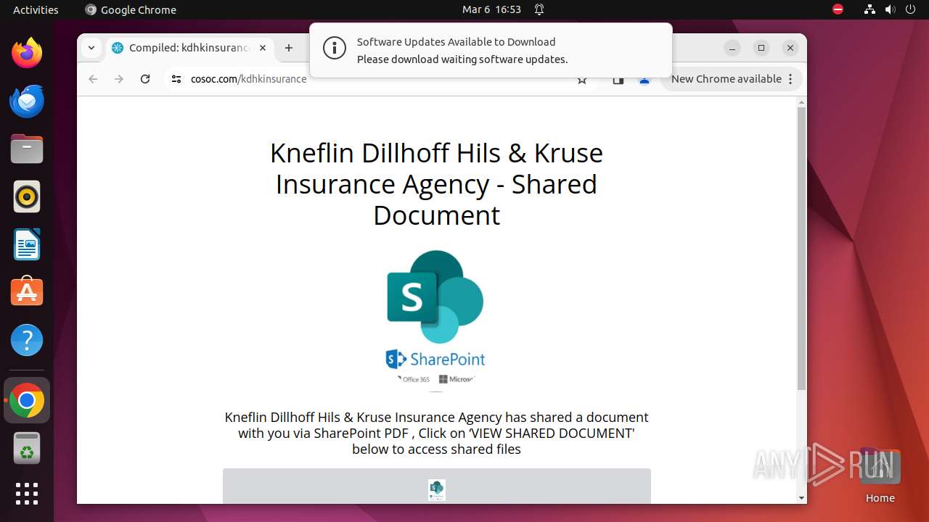Open network status icon in system tray
Screen dimensions: 929x522
click(x=869, y=9)
